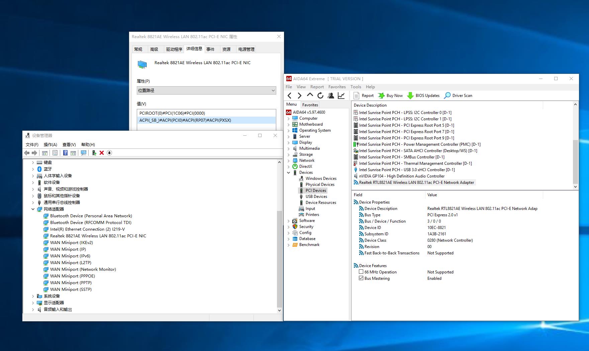Viewport: 589px width, 351px height.
Task: Click the AIDA64 refresh icon
Action: (x=320, y=96)
